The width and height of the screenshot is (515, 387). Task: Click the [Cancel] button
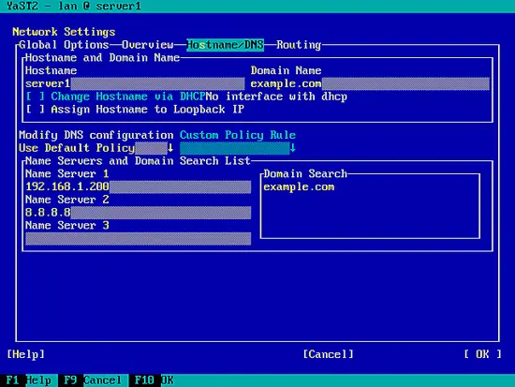point(328,354)
